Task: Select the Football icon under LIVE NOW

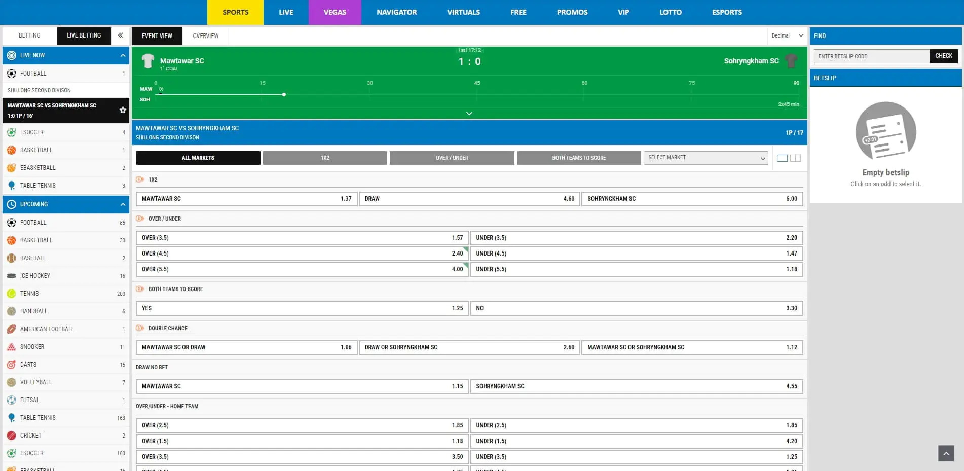Action: pos(11,74)
